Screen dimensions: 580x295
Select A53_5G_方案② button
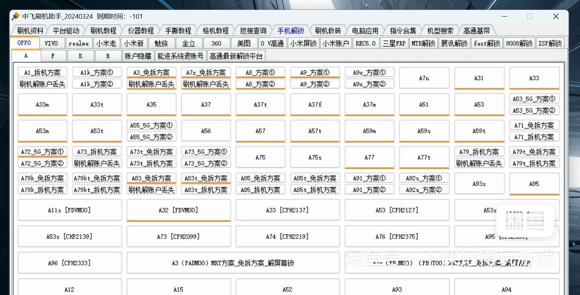point(534,110)
